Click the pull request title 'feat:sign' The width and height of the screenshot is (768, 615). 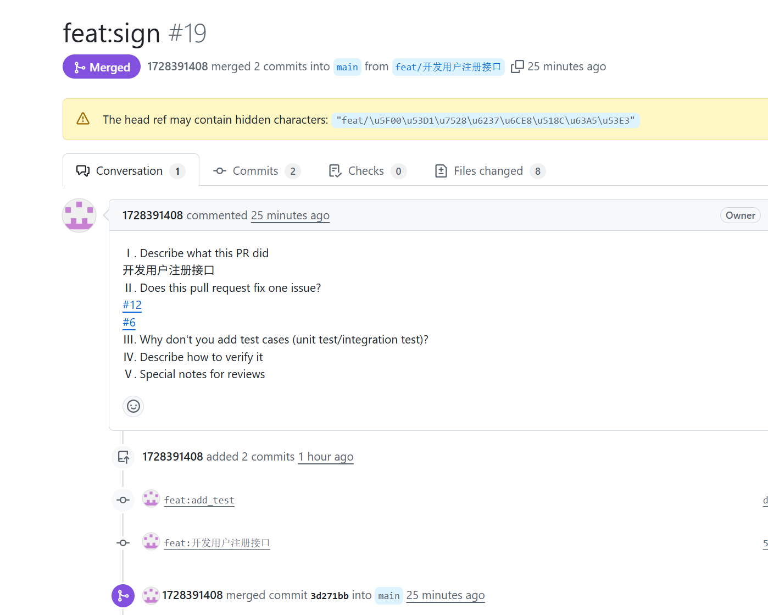pos(112,33)
